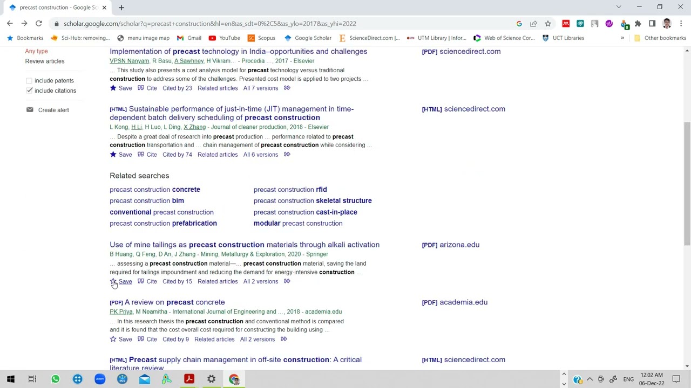Image resolution: width=691 pixels, height=388 pixels.
Task: Enable the include patents checkbox
Action: click(x=29, y=81)
